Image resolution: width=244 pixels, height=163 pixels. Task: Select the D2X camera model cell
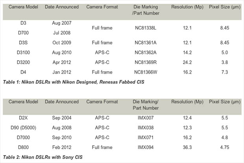point(23,118)
